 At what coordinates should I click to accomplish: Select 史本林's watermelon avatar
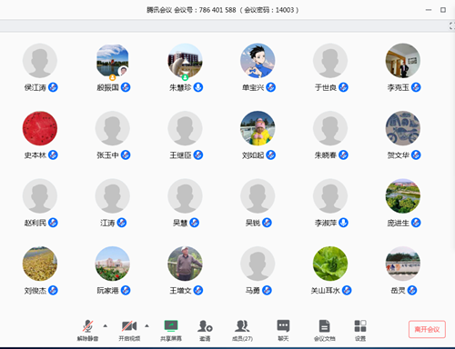(x=40, y=128)
